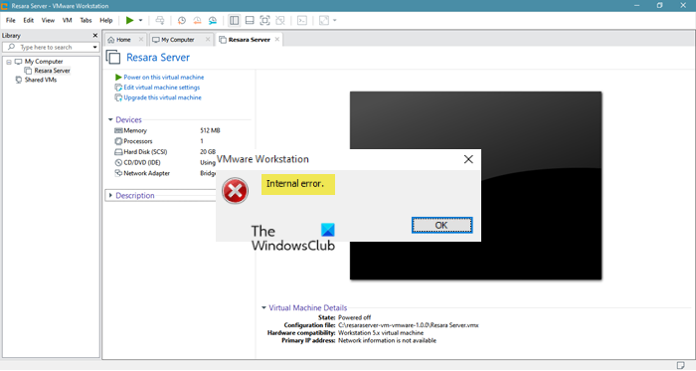Click the Powered off state value
This screenshot has width=696, height=371.
[x=354, y=317]
